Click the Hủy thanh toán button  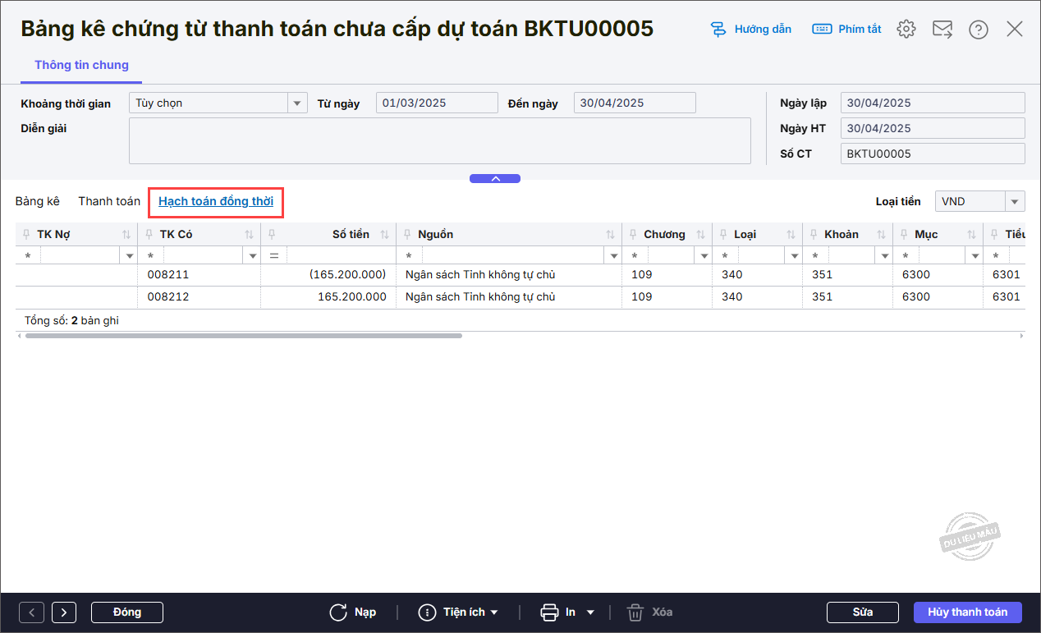[967, 612]
